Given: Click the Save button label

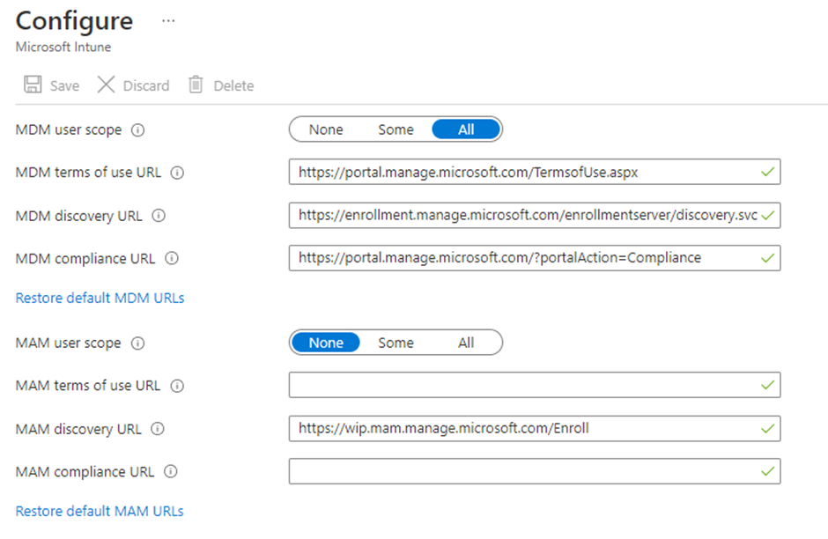Looking at the screenshot, I should pyautogui.click(x=64, y=85).
